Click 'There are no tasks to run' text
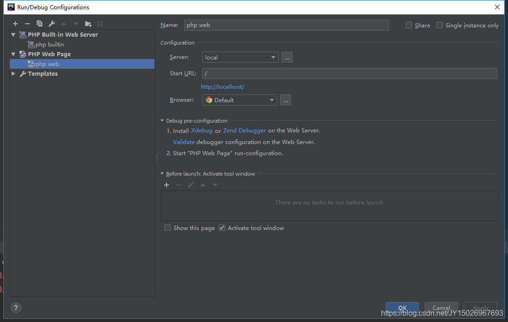508x322 pixels. [329, 203]
